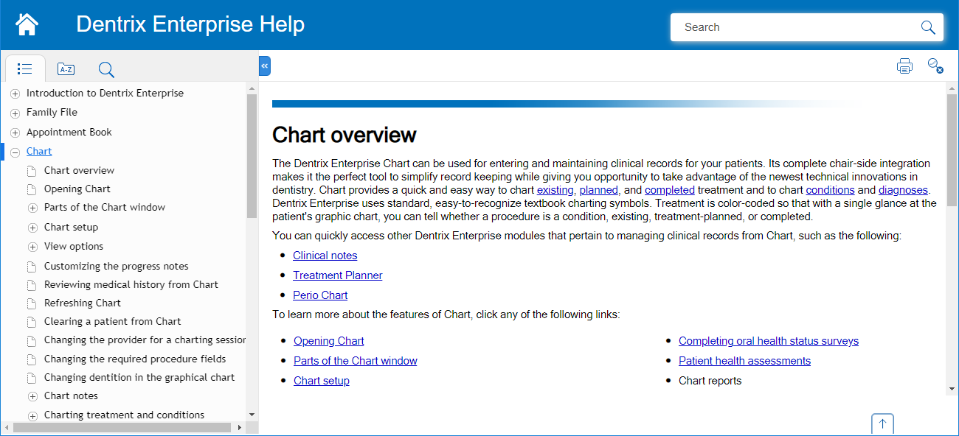Image resolution: width=959 pixels, height=436 pixels.
Task: Open the Perio Chart link
Action: [x=320, y=295]
